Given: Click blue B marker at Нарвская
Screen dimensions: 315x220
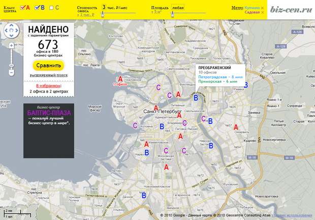Looking at the screenshot, I should click(x=147, y=153).
